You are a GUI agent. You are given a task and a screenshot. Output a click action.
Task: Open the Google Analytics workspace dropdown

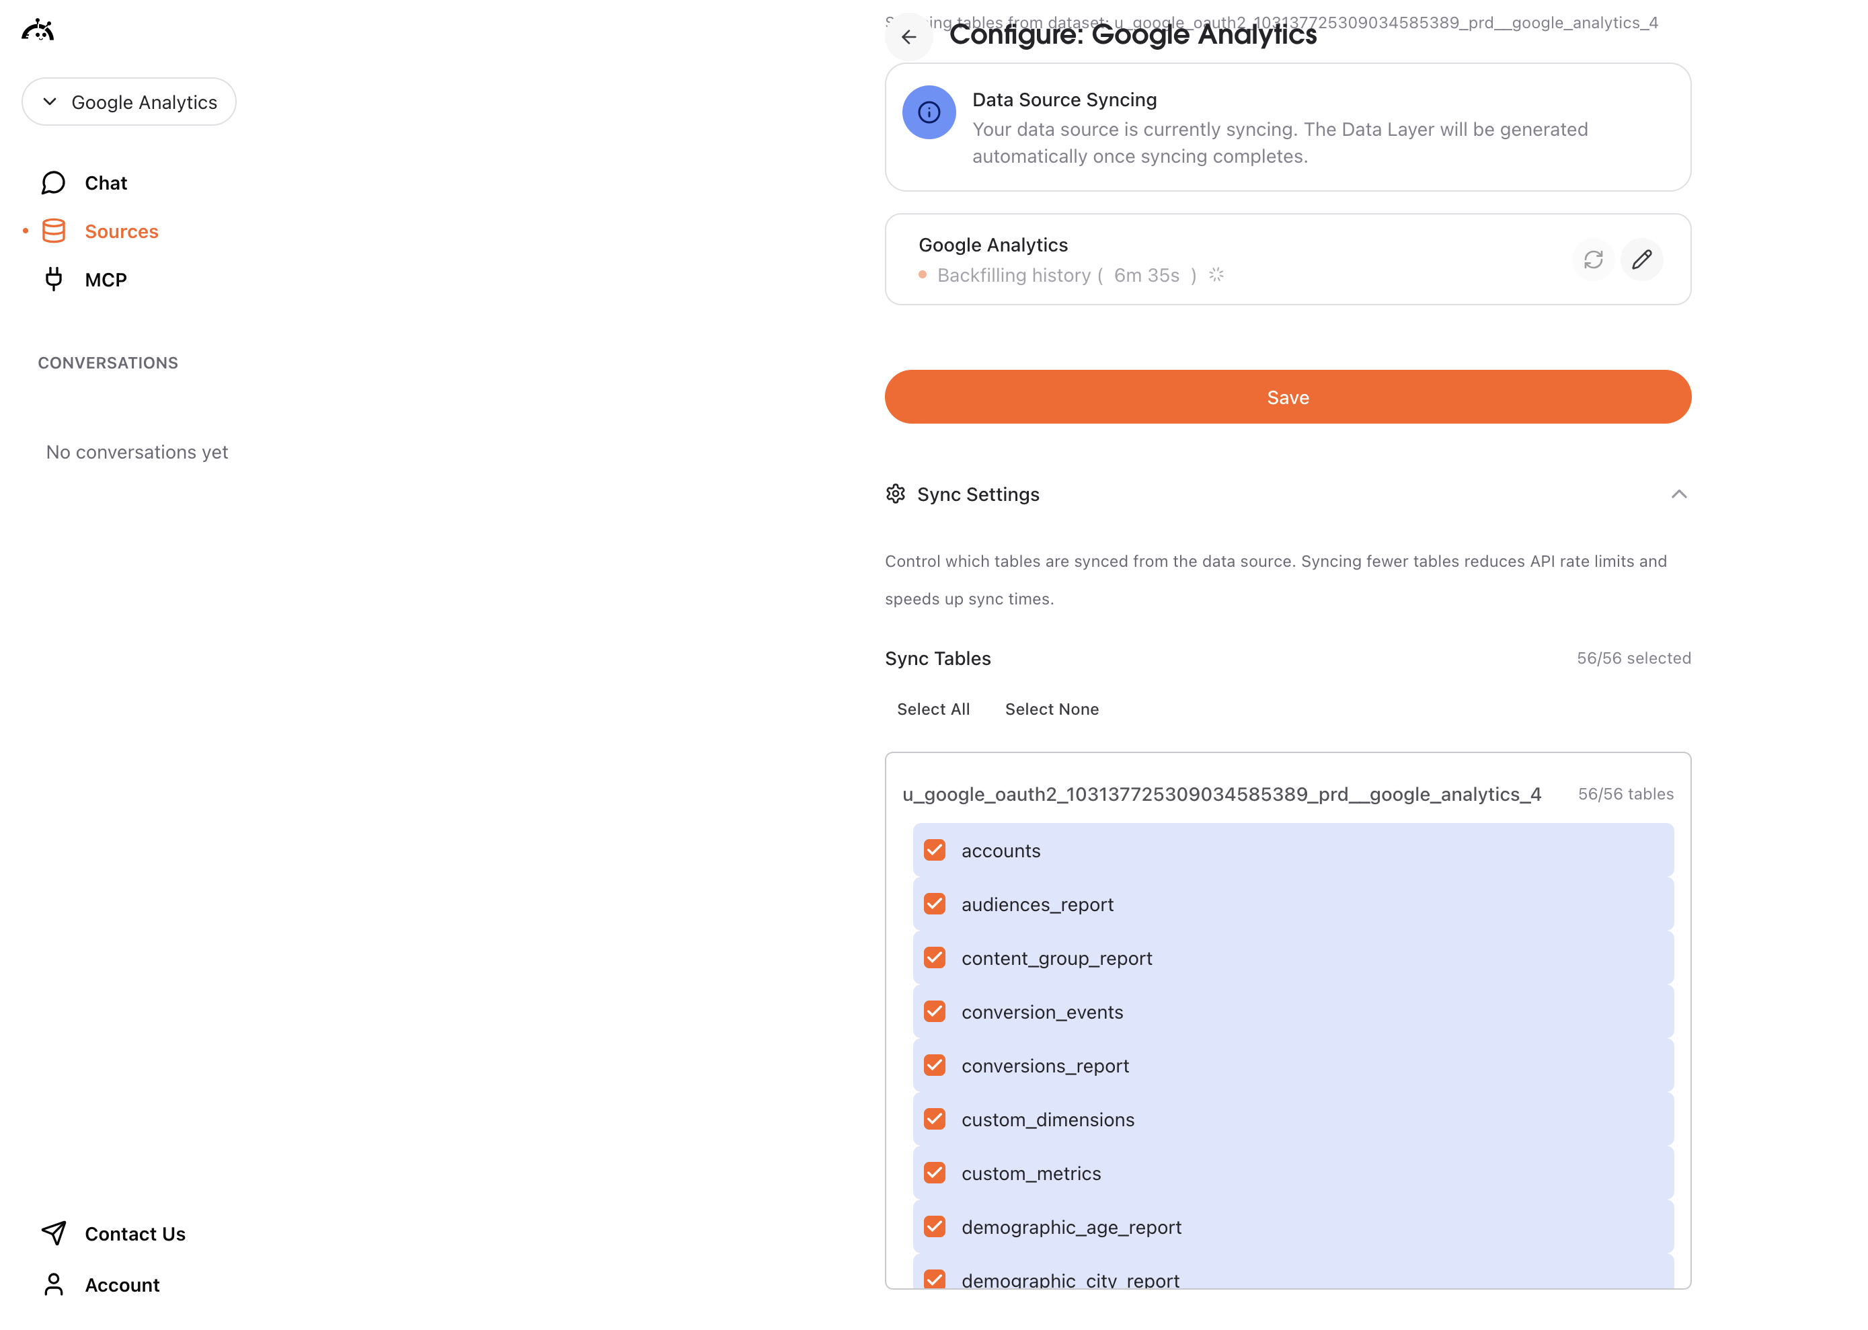tap(128, 102)
